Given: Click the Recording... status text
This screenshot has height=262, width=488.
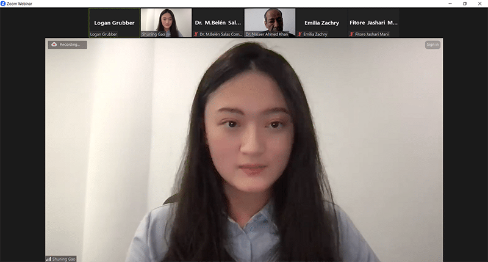Looking at the screenshot, I should point(70,45).
